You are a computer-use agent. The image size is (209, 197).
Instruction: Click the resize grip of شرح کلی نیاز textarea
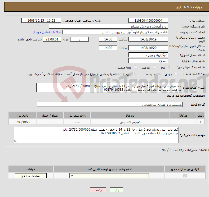coord(38,91)
